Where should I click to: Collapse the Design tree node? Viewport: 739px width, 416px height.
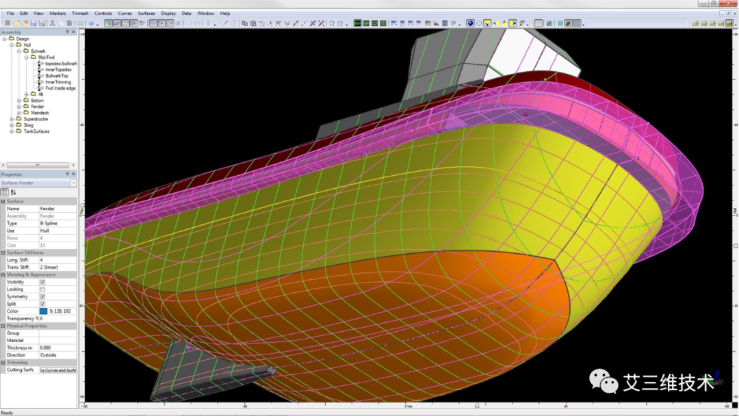coord(4,38)
